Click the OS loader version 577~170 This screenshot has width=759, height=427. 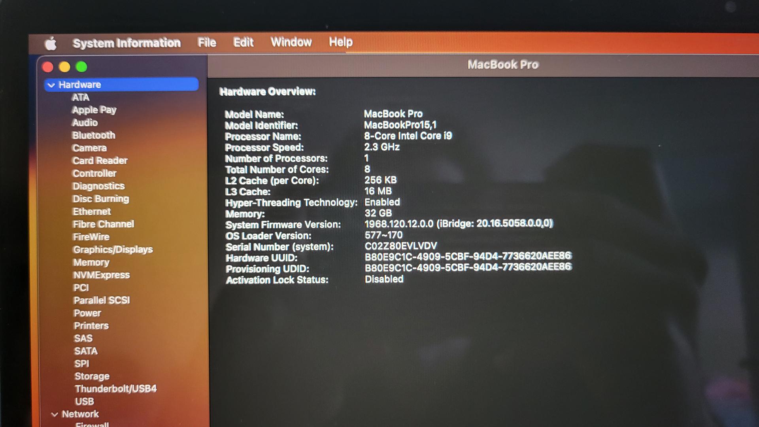[x=383, y=235]
